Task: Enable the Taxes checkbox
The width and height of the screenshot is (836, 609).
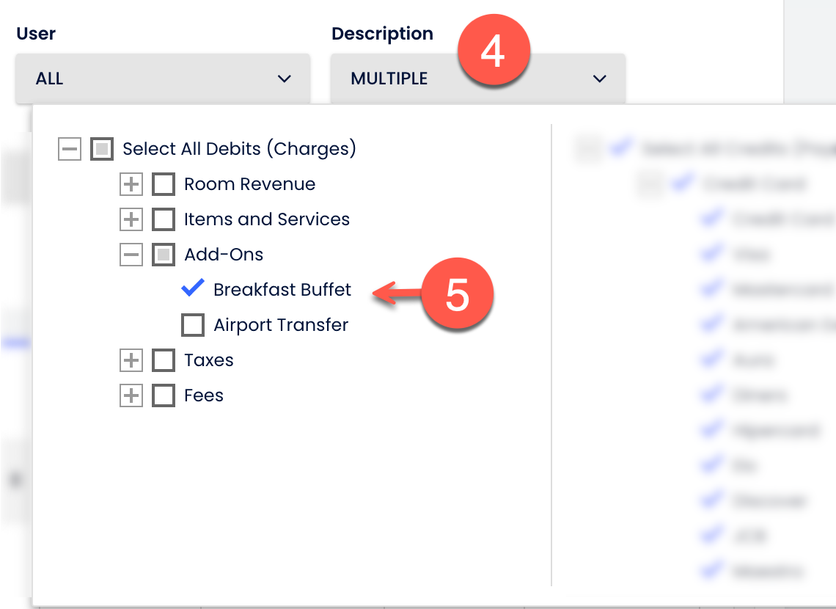Action: coord(163,360)
